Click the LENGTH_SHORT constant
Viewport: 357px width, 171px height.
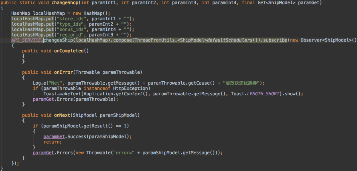click(x=263, y=94)
